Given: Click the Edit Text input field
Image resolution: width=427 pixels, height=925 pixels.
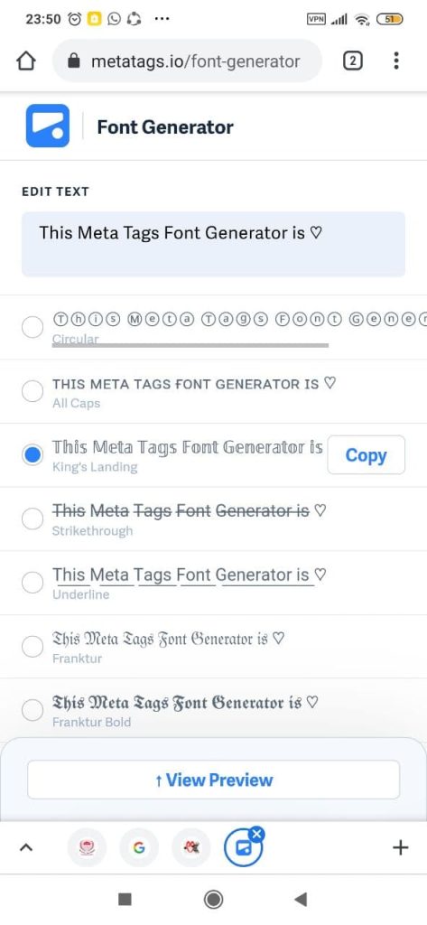Looking at the screenshot, I should pyautogui.click(x=213, y=244).
